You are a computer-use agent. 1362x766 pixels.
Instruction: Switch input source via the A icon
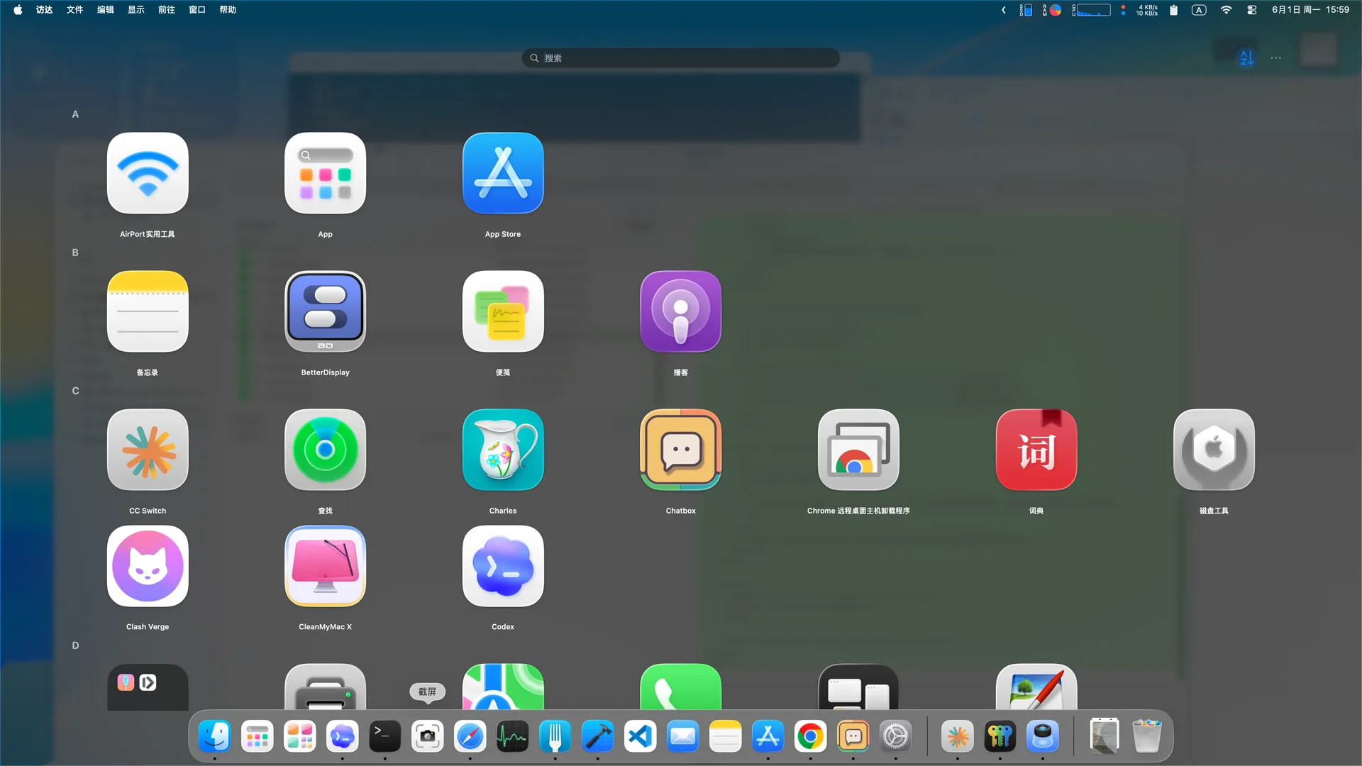(1199, 9)
